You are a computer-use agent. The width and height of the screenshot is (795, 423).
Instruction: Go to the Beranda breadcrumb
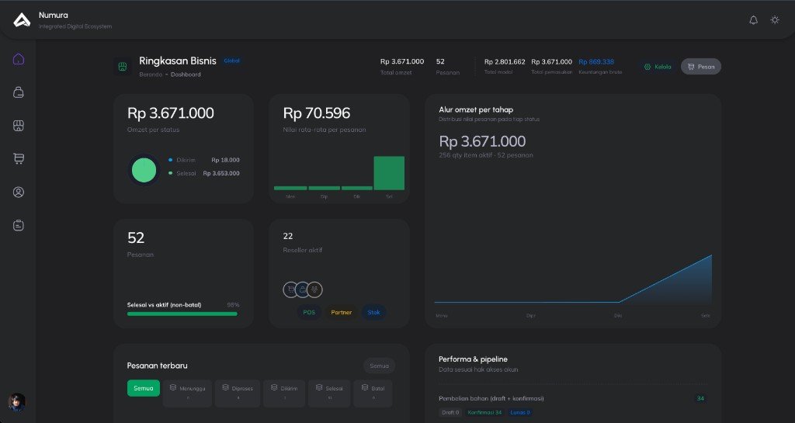coord(151,75)
